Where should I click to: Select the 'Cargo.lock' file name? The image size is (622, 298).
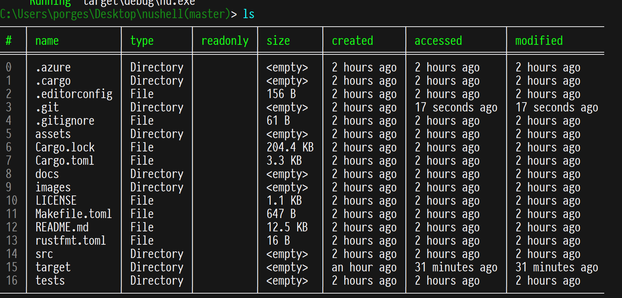coord(65,147)
